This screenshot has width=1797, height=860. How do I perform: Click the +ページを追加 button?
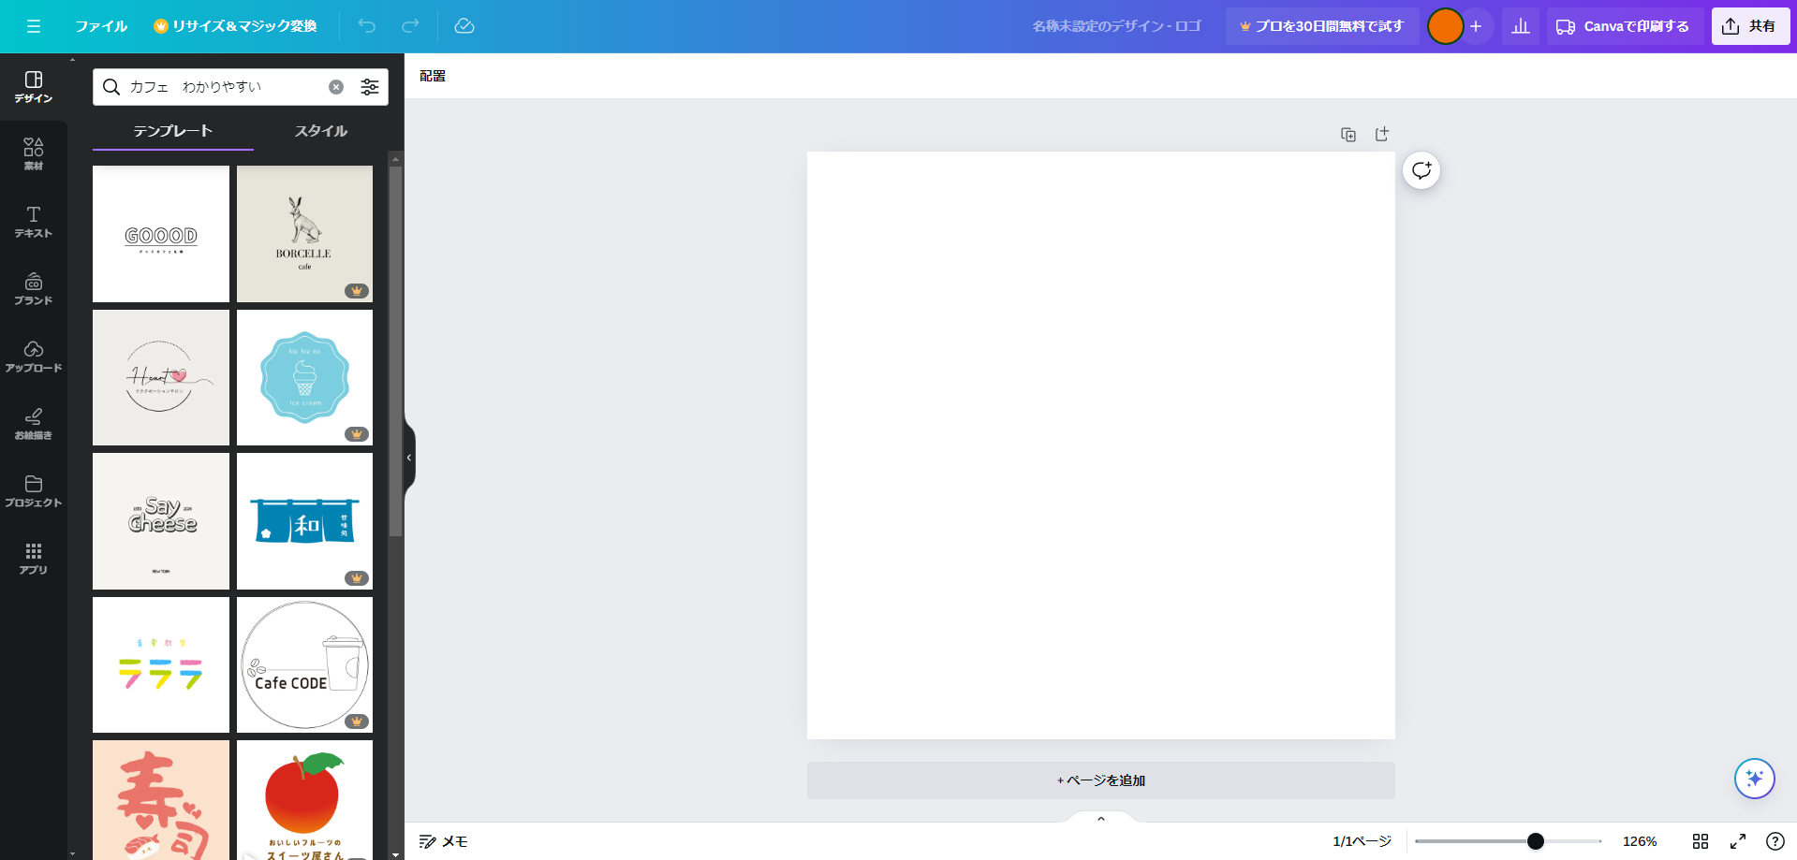coord(1100,780)
